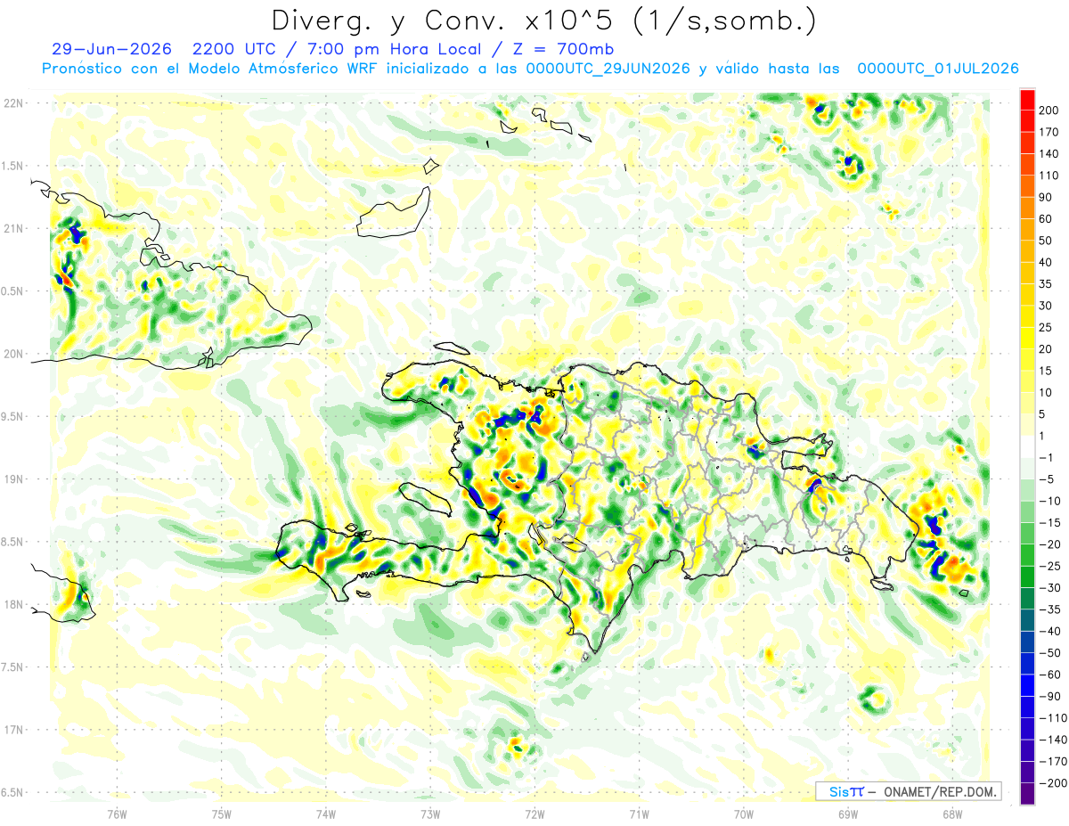The height and width of the screenshot is (826, 1069).
Task: Click the '74W' longitude label
Action: [x=326, y=814]
